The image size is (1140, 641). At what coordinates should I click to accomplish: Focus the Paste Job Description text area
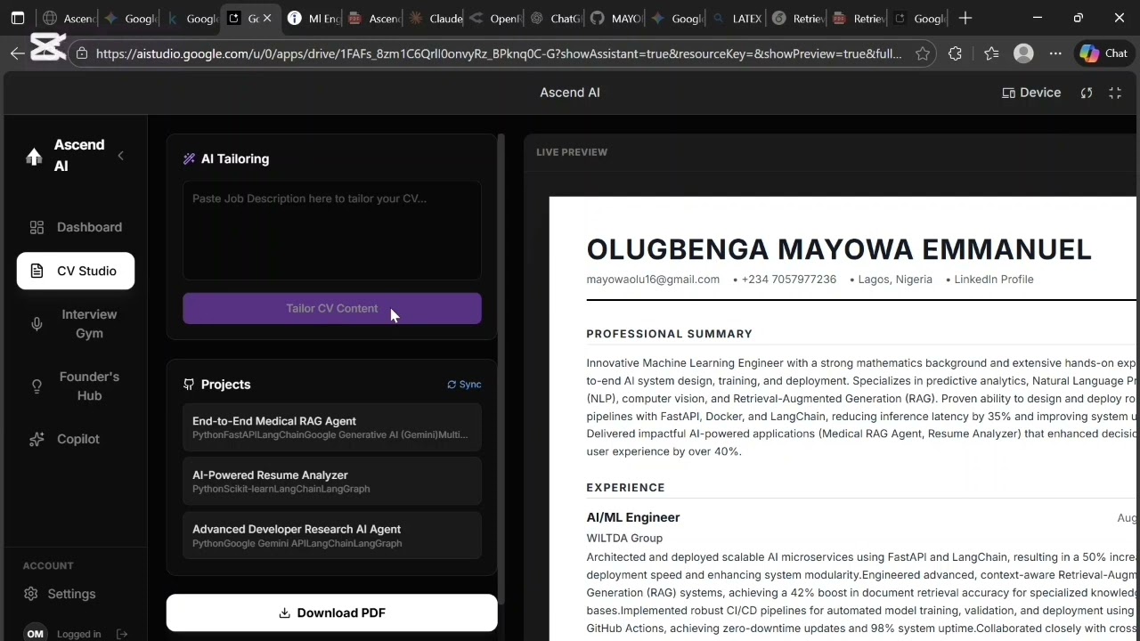(x=332, y=231)
